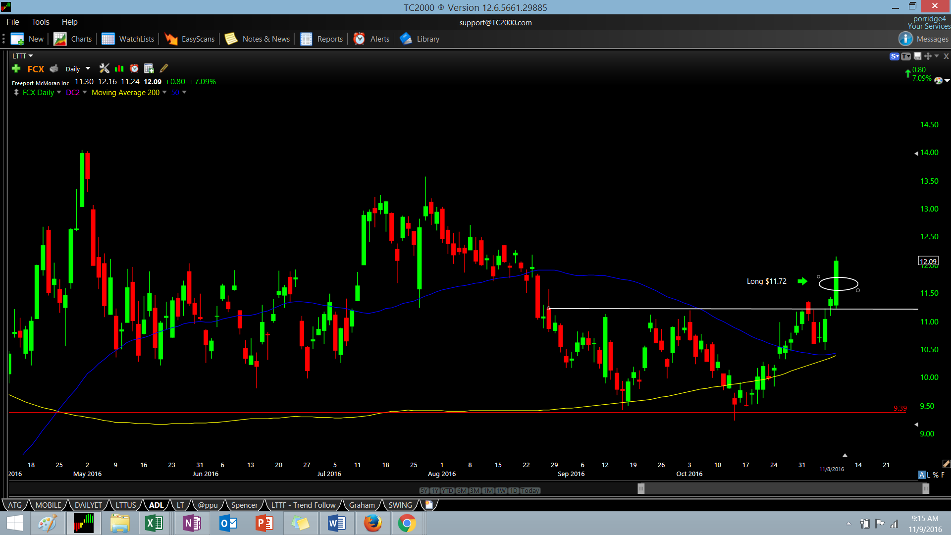
Task: Toggle the price pane resize arrows
Action: tap(16, 93)
